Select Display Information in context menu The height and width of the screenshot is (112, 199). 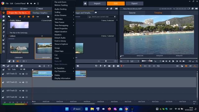(62, 78)
